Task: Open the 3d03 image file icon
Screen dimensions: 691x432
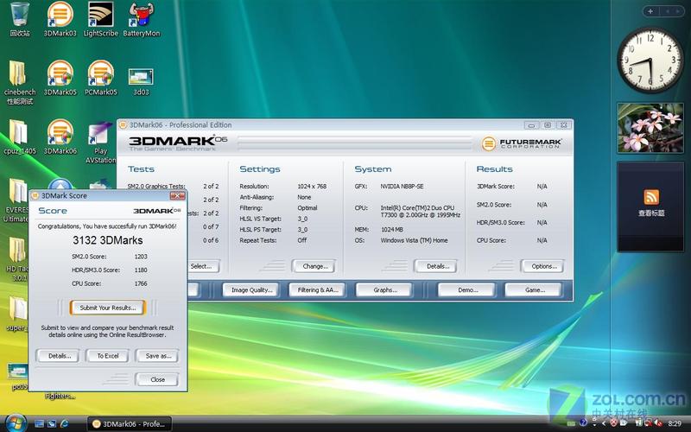Action: (x=141, y=81)
